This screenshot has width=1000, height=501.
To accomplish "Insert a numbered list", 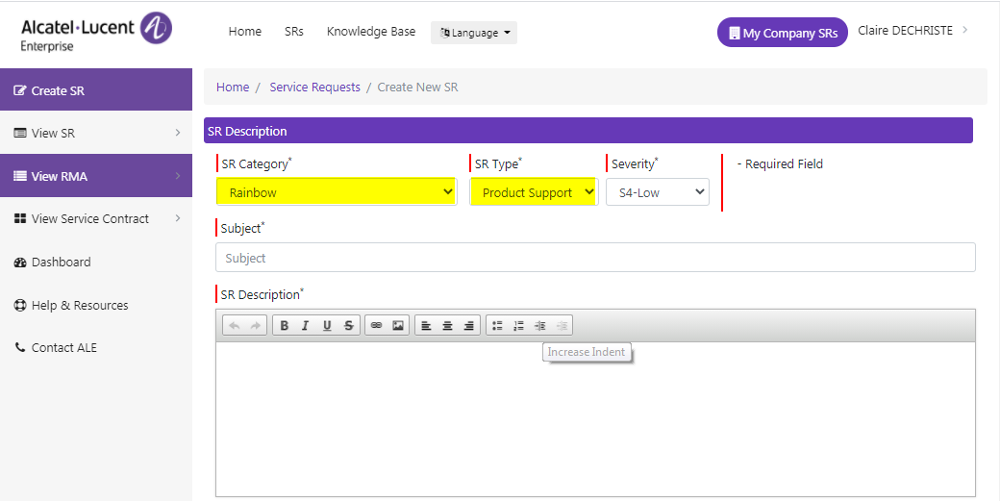I will (x=518, y=326).
